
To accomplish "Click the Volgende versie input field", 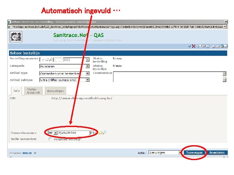I will click(x=82, y=139).
